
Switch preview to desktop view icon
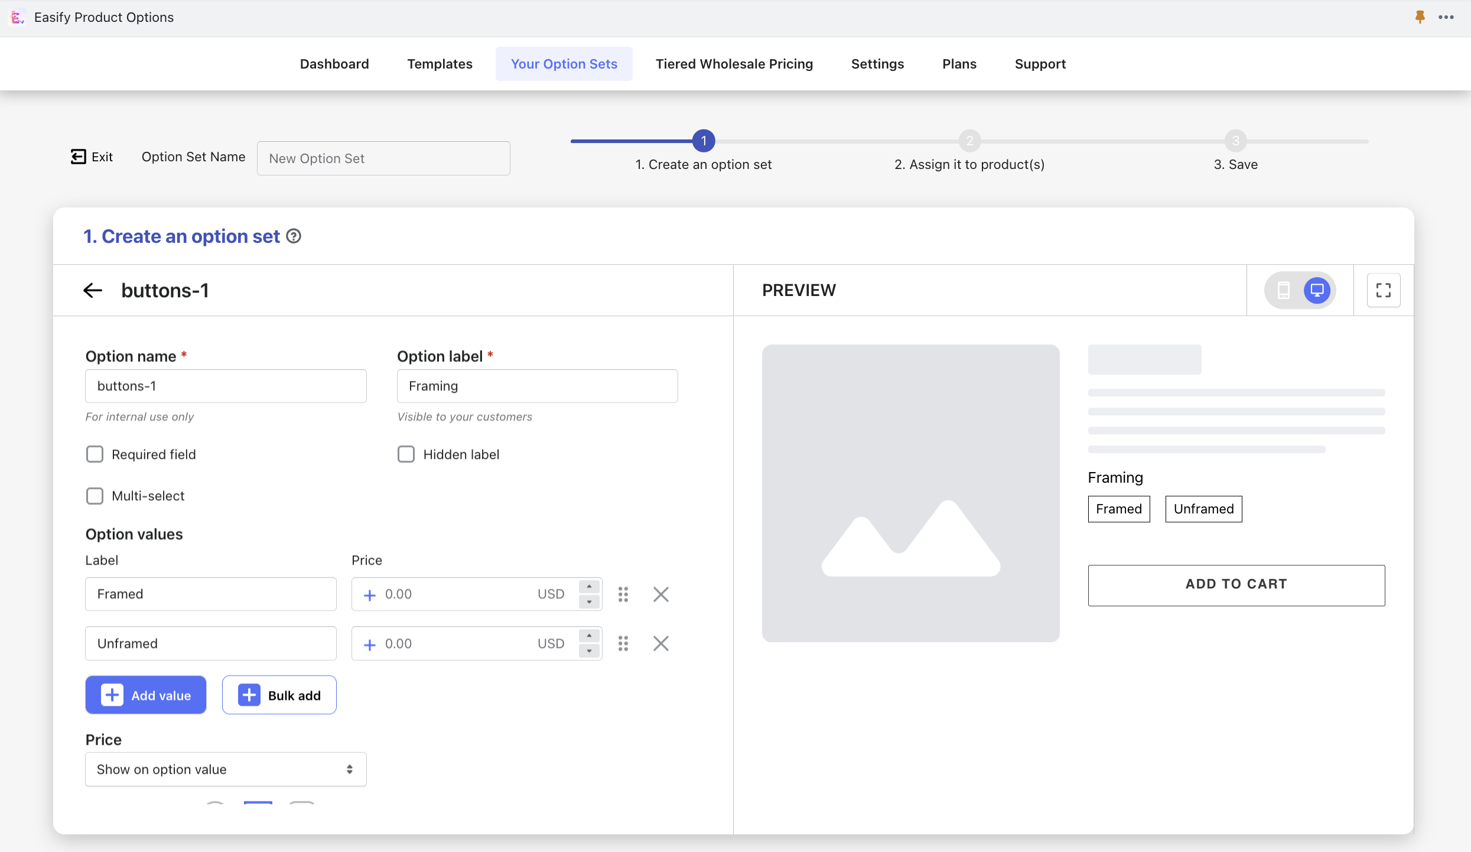[1317, 290]
